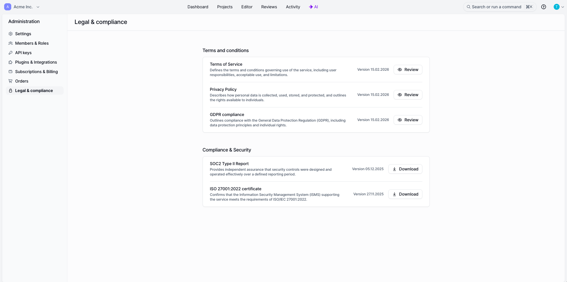Click the SOC2 Type II Report title
The width and height of the screenshot is (567, 282).
229,164
